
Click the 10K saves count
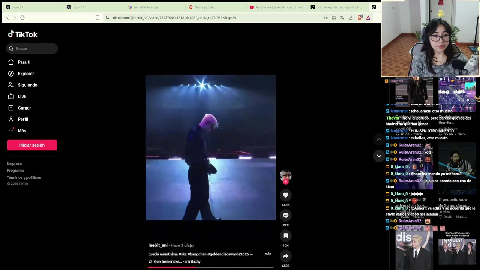(286, 246)
